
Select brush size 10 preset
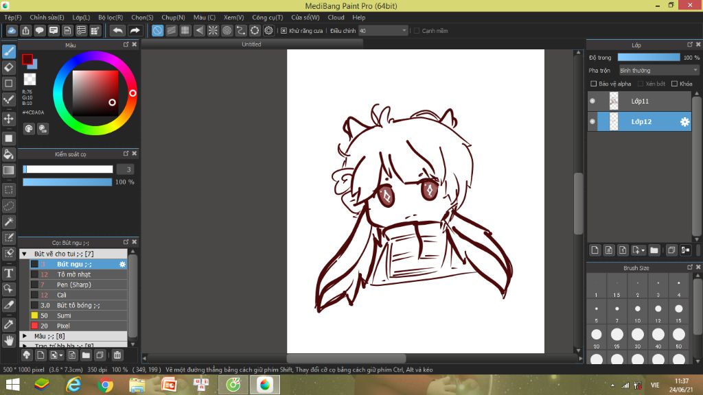pyautogui.click(x=638, y=311)
